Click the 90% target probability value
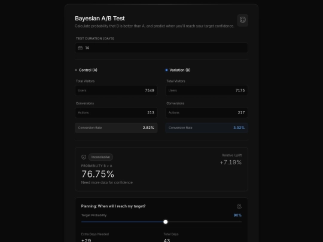 pos(237,215)
